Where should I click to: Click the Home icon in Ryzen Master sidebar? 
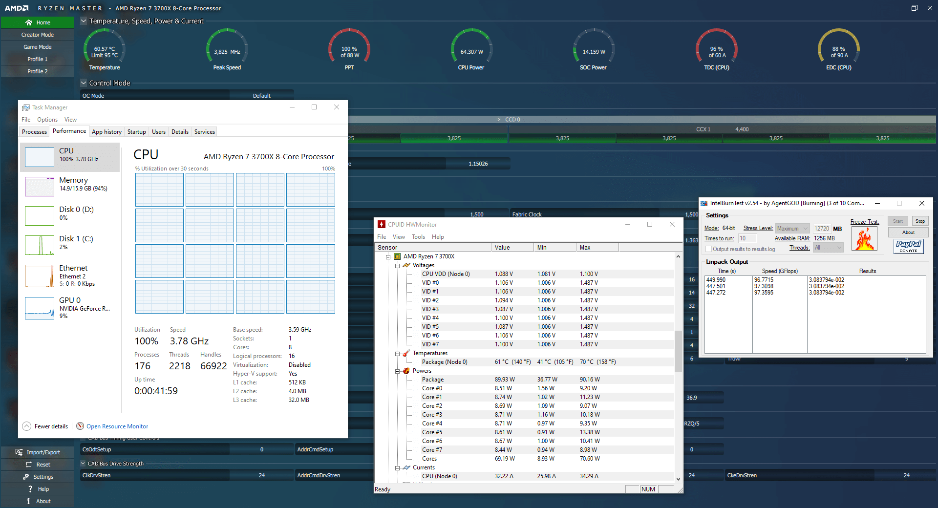(x=29, y=22)
